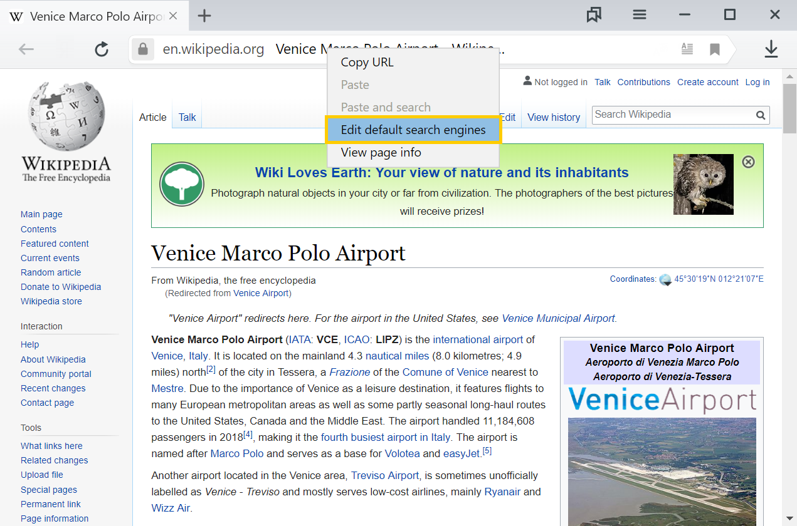The width and height of the screenshot is (797, 526).
Task: Open the Contributions link
Action: [x=644, y=82]
